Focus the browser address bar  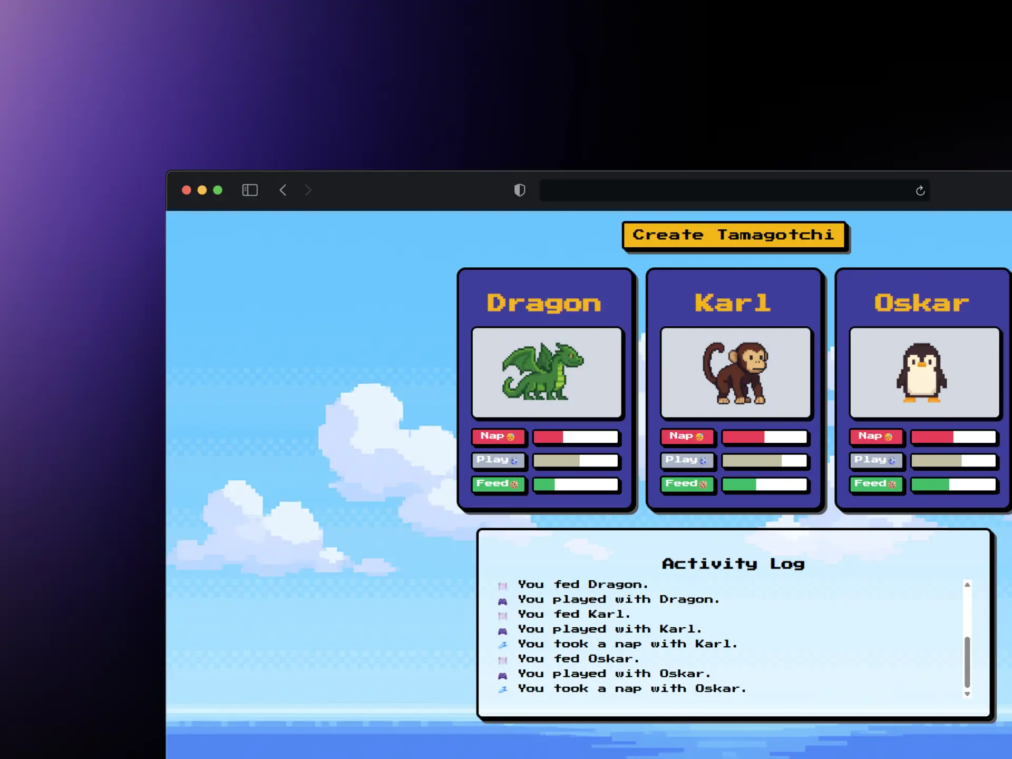point(735,190)
